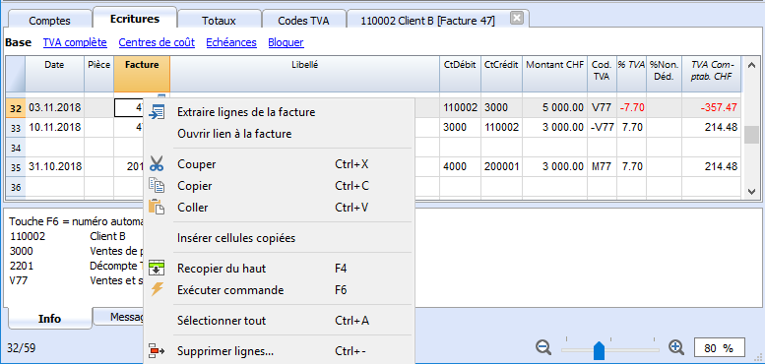Viewport: 765px width, 364px height.
Task: Click the 5 000.00 amount cell
Action: [554, 108]
